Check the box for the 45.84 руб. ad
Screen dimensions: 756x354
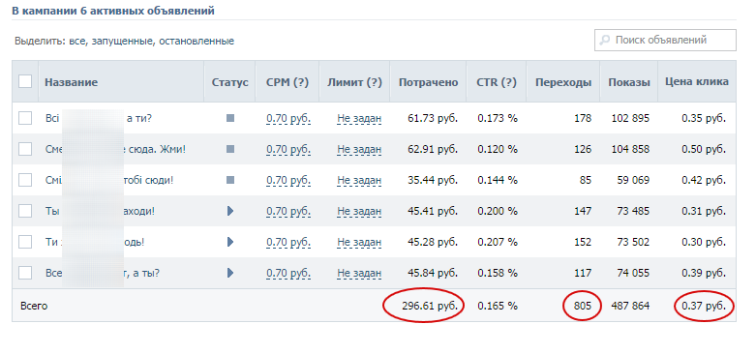point(25,273)
